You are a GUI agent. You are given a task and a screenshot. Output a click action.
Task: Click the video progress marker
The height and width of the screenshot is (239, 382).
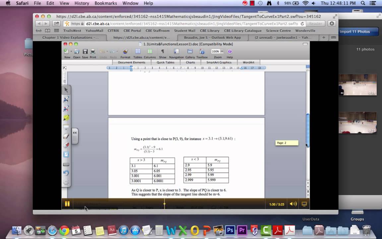(164, 203)
